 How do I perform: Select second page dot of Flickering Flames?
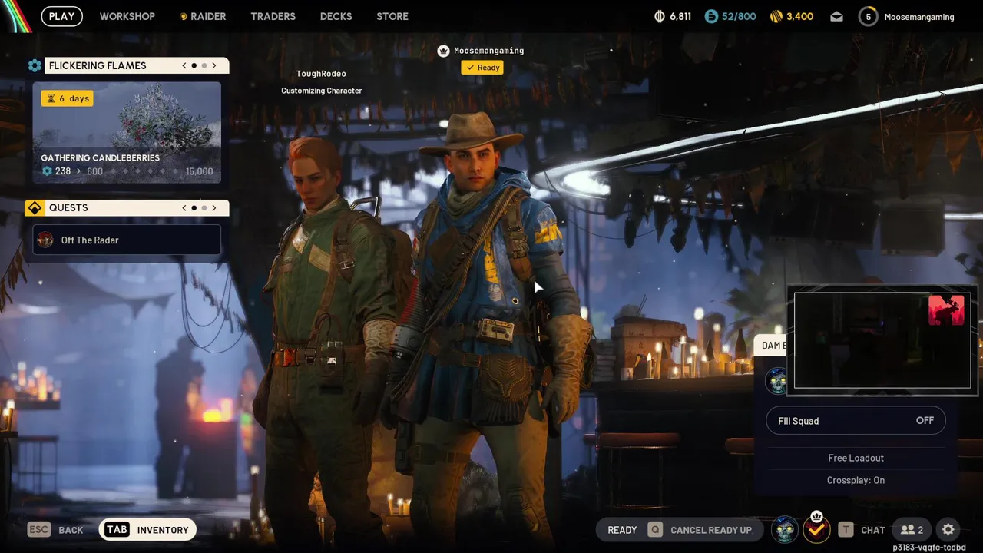point(204,65)
